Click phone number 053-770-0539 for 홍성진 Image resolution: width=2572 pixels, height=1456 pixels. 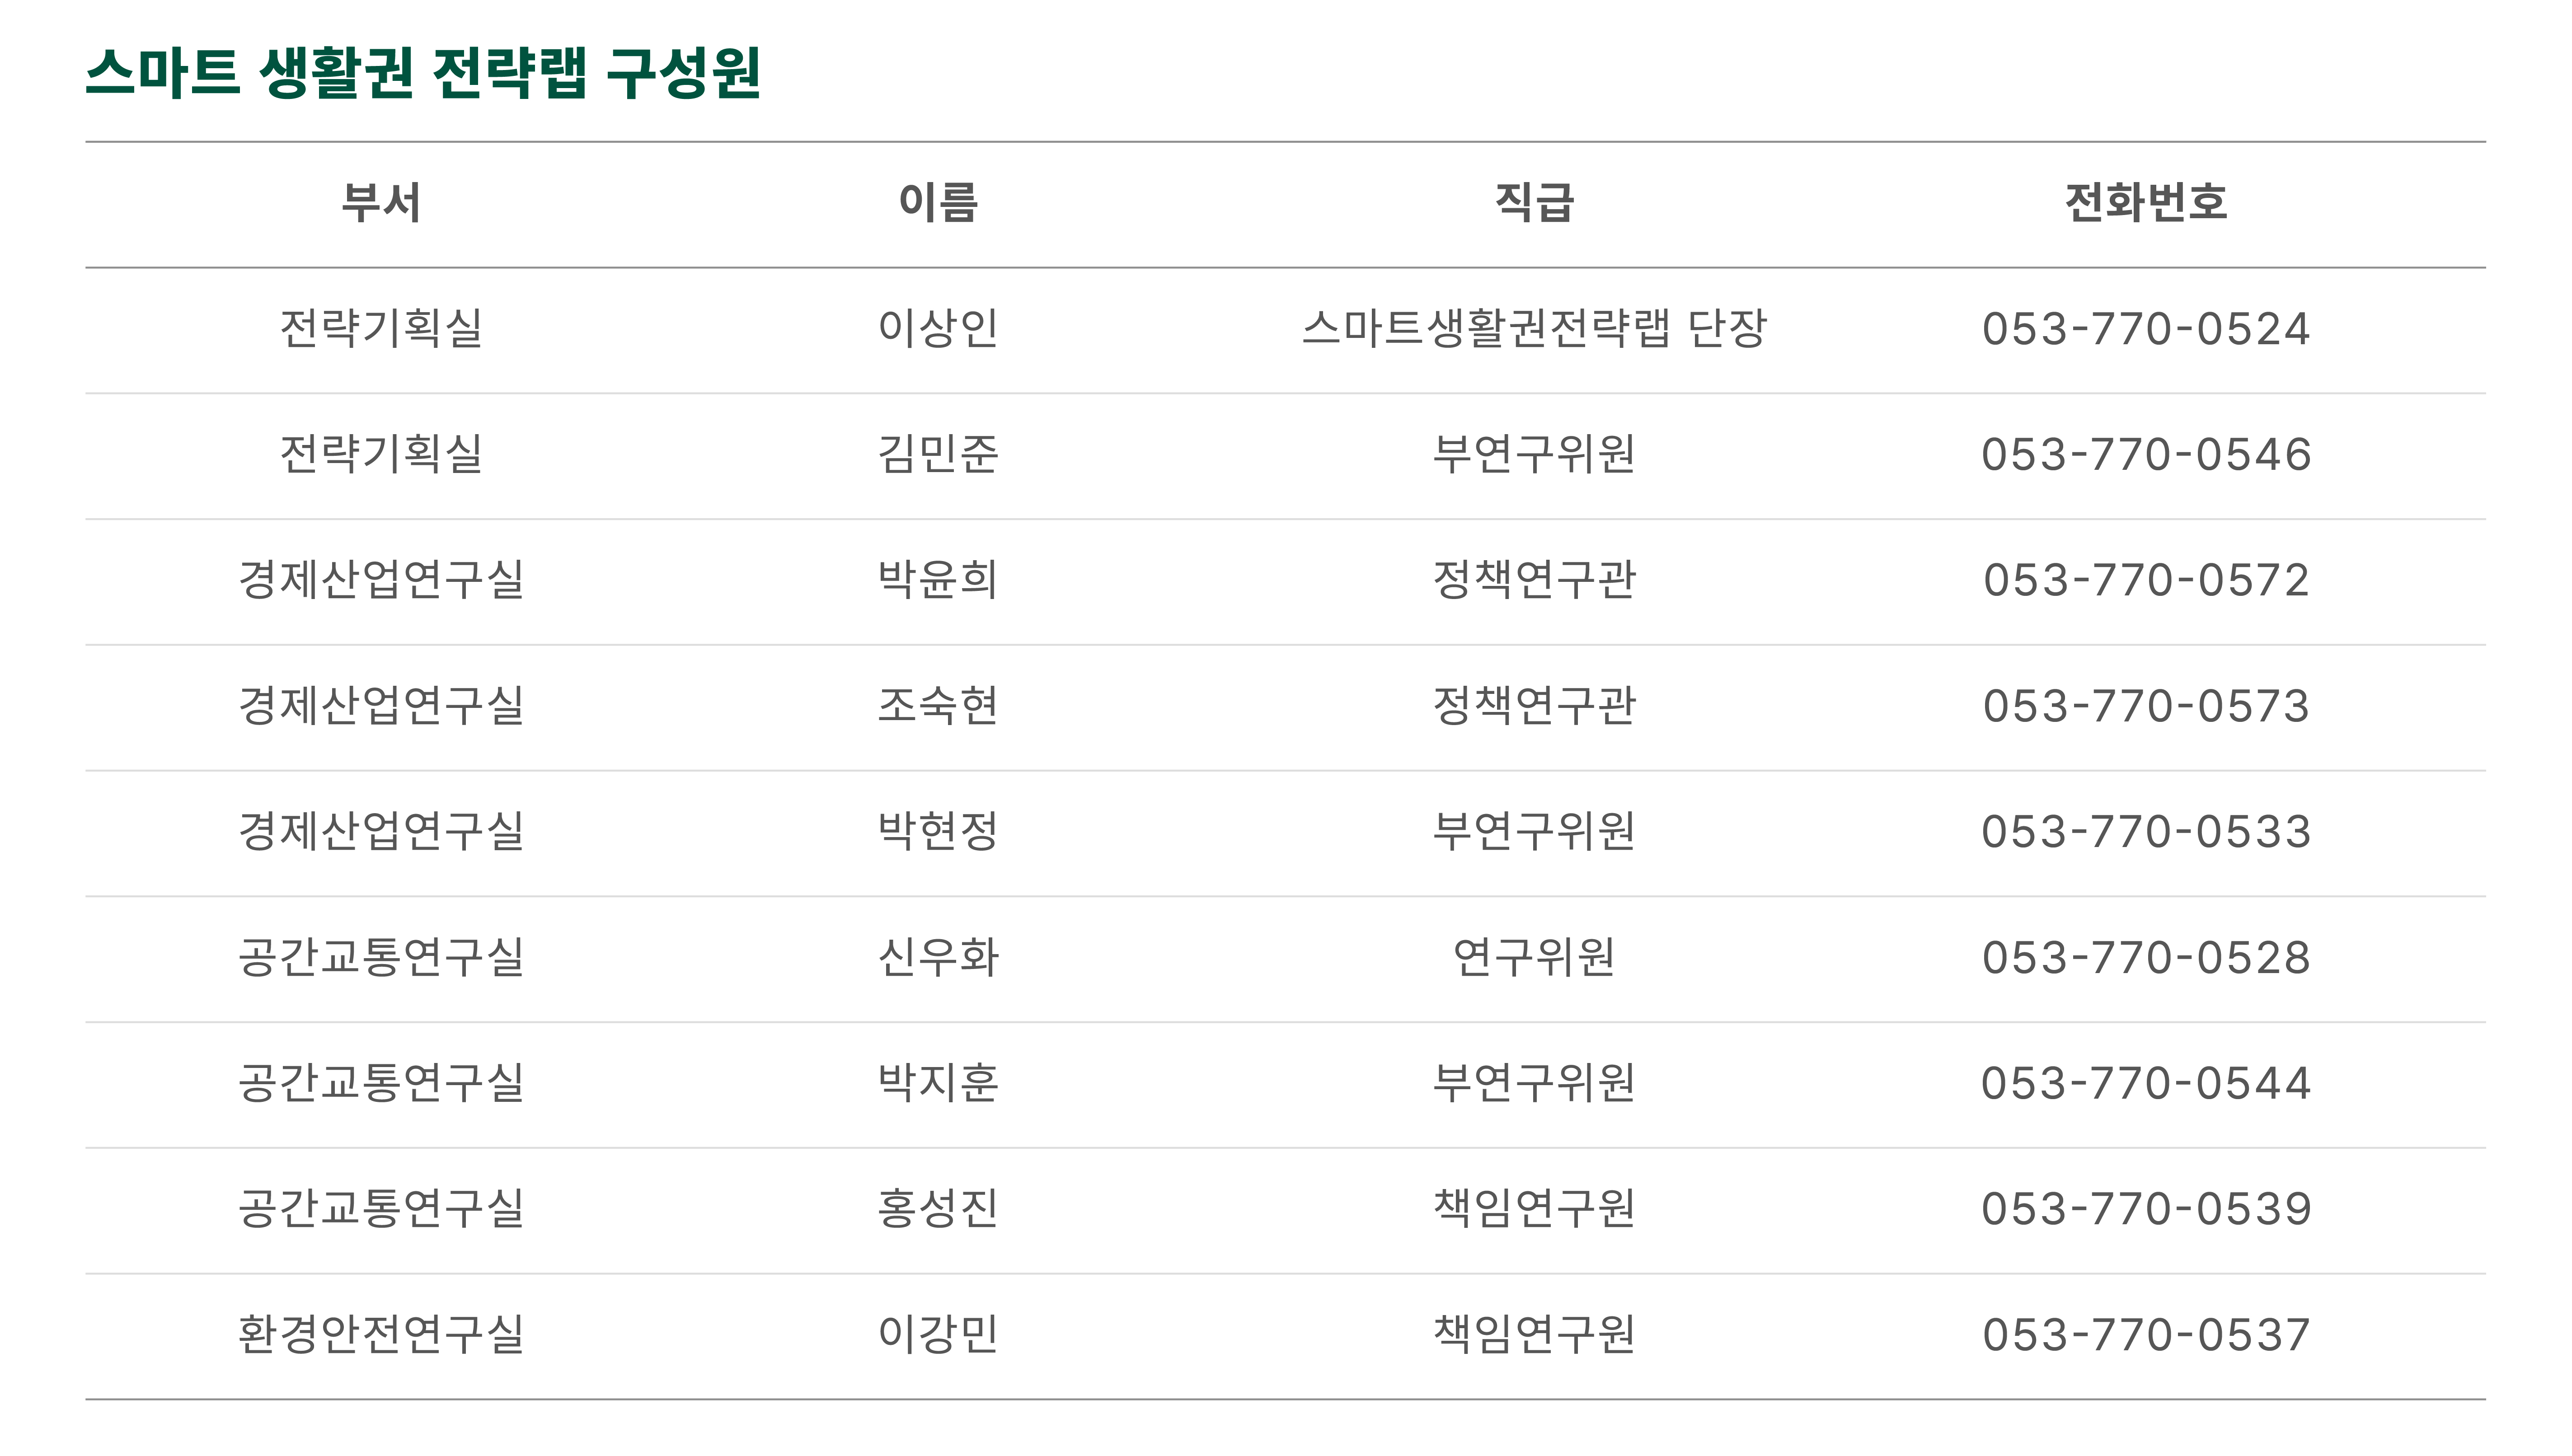[x=2146, y=1209]
